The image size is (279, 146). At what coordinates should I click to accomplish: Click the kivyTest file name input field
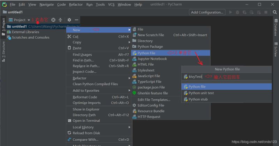pyautogui.click(x=226, y=76)
